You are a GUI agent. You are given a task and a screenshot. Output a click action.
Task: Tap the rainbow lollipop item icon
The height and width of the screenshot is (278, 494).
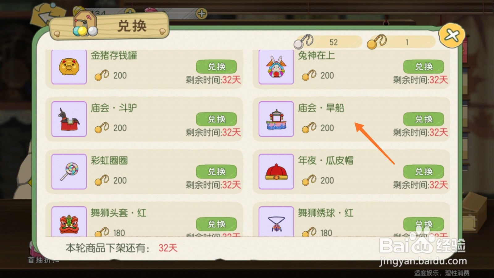(69, 171)
